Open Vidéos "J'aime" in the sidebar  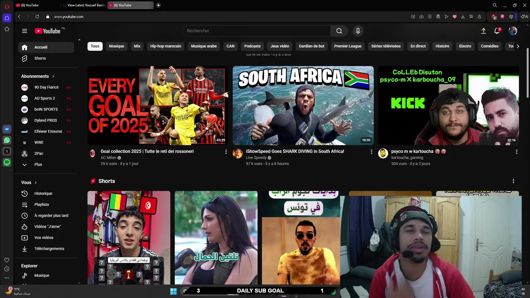(46, 226)
